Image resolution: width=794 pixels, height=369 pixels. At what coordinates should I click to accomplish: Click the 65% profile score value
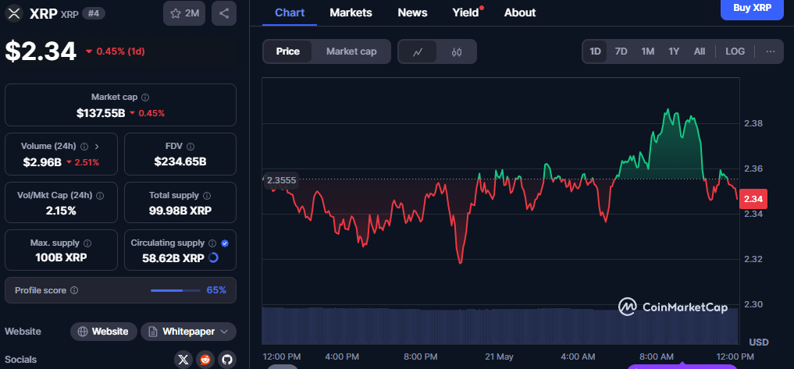click(x=216, y=290)
